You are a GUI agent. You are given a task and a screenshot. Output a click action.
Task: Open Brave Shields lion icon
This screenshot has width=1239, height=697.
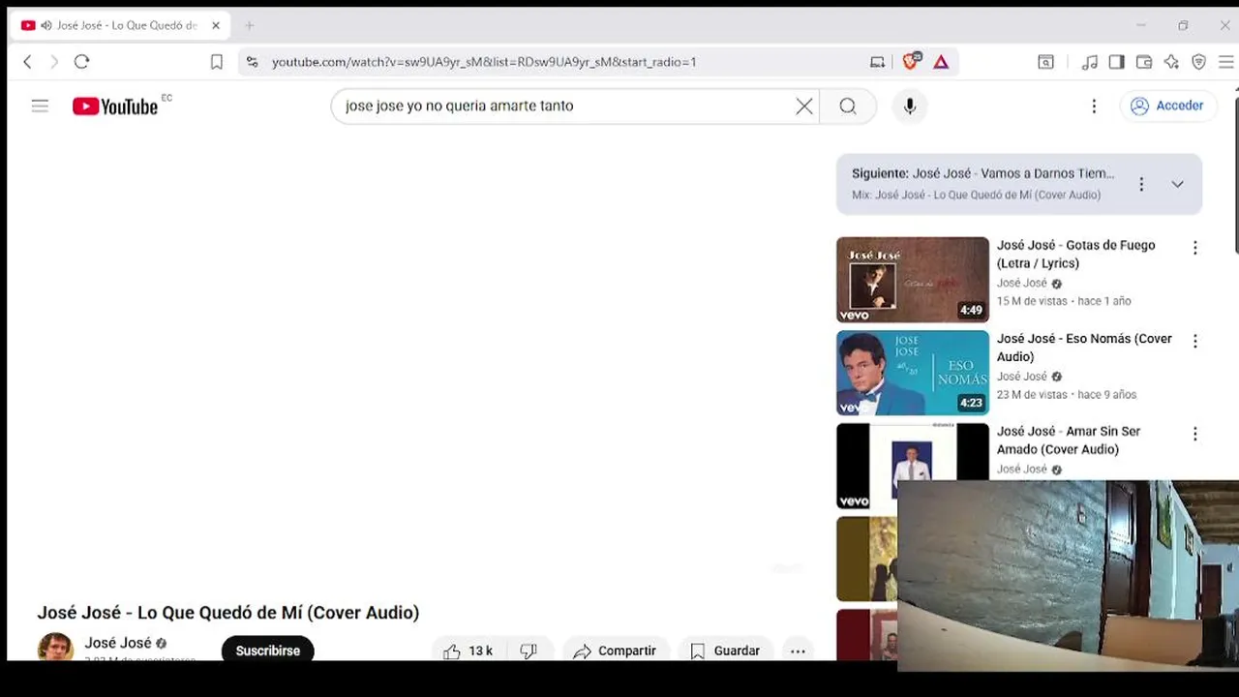(x=910, y=61)
